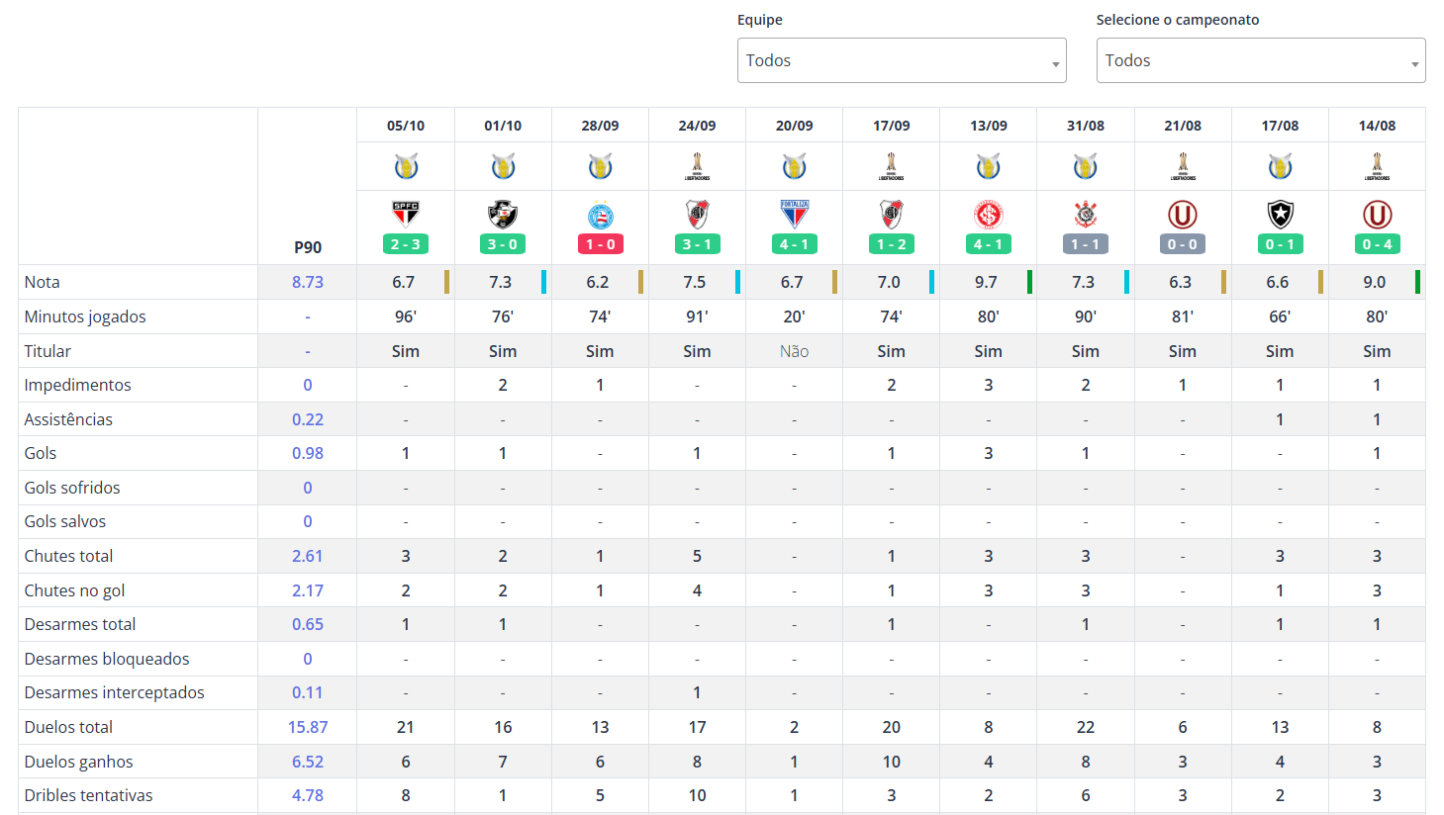Open the Vasco da Gama crest

(503, 214)
